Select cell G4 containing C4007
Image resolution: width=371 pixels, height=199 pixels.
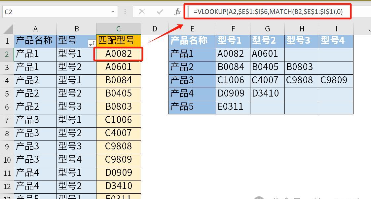[267, 81]
